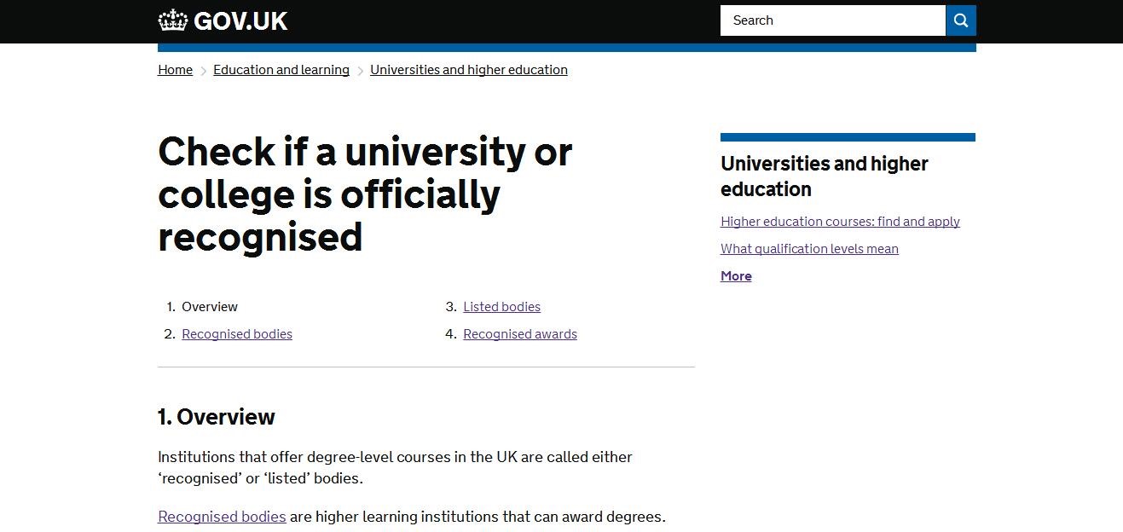Expand the More link in the sidebar

point(736,276)
